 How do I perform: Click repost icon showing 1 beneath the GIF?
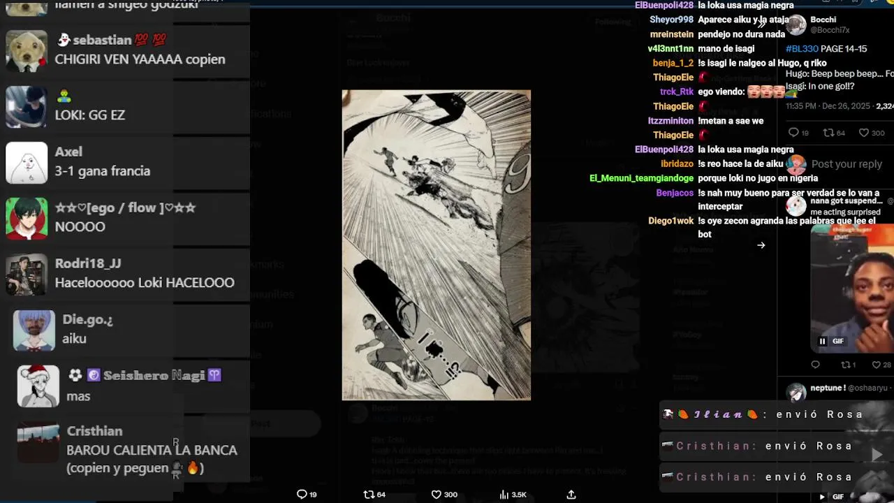click(844, 365)
